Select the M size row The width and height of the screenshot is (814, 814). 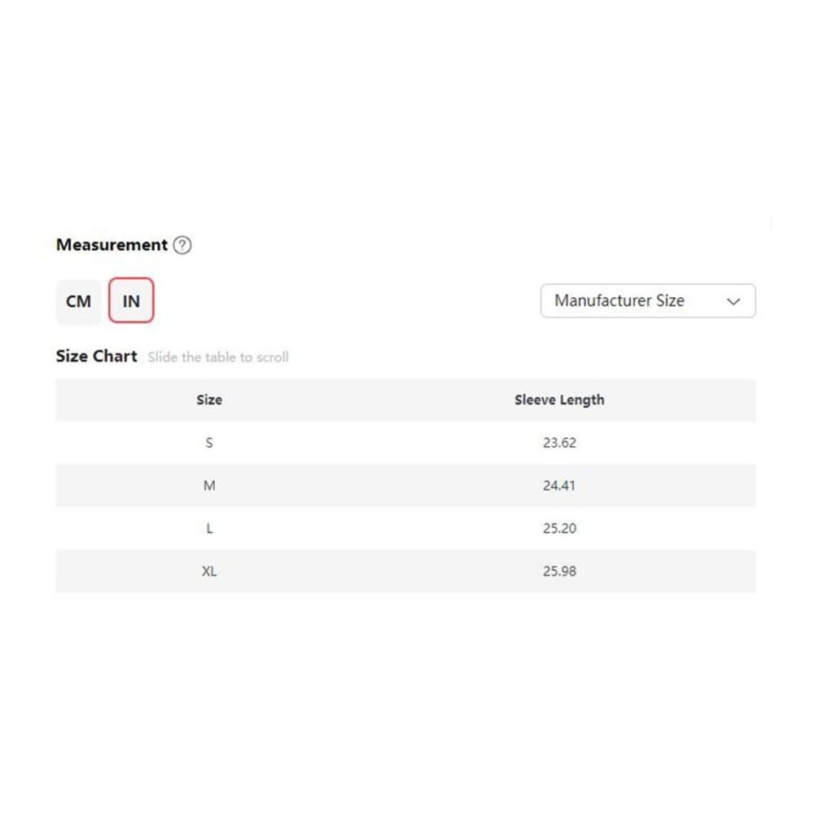pos(406,485)
